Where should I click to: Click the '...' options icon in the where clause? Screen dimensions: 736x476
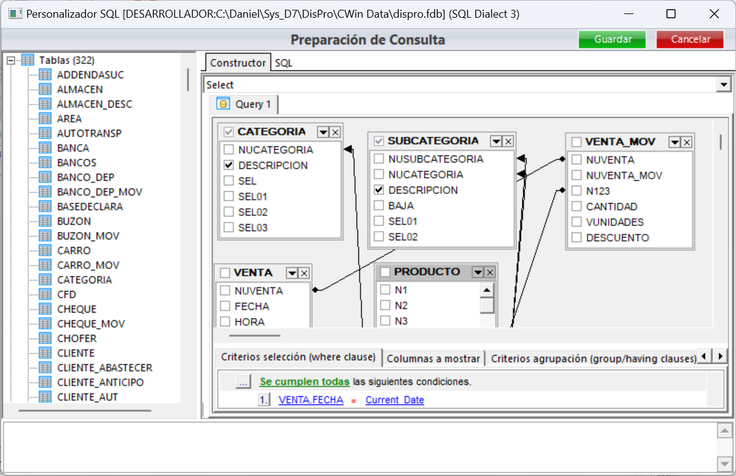(x=243, y=381)
